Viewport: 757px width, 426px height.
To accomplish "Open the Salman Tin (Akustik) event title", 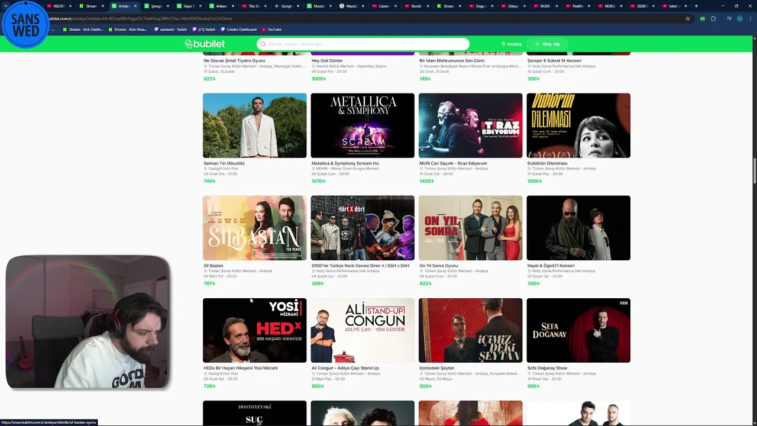I will click(224, 163).
